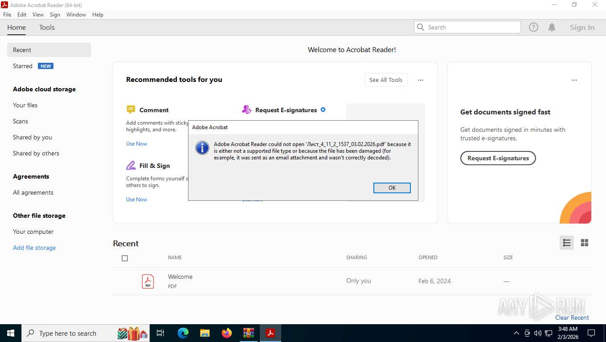606x342 pixels.
Task: Click the Welcome PDF file icon
Action: pyautogui.click(x=148, y=281)
